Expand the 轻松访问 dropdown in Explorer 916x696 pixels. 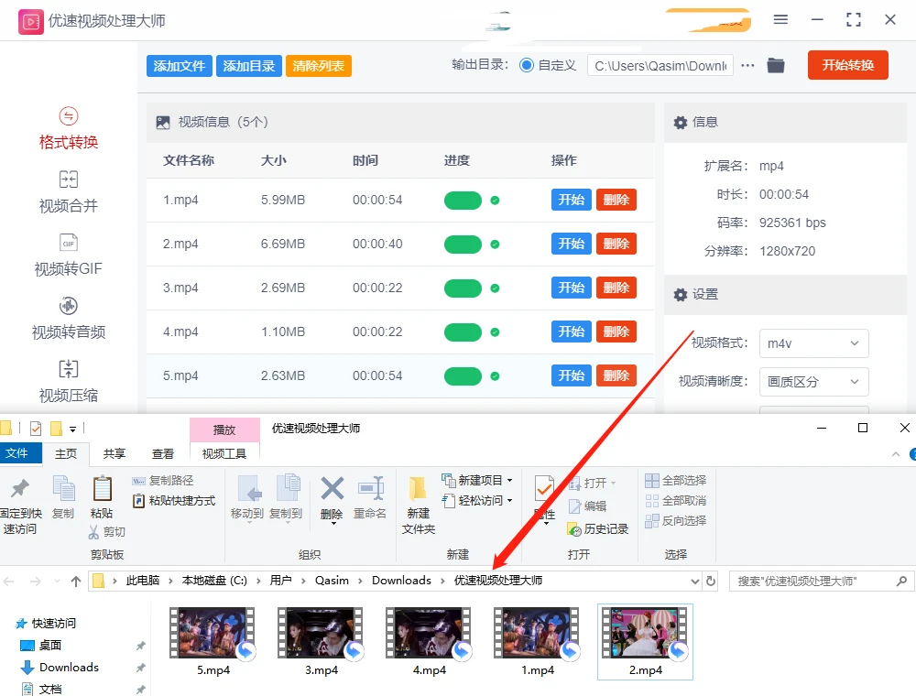click(509, 500)
